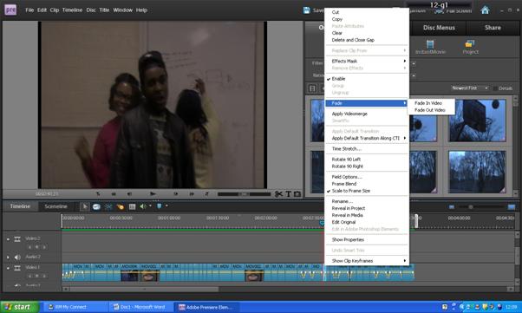Click Rewind in the monitor transport

point(114,194)
